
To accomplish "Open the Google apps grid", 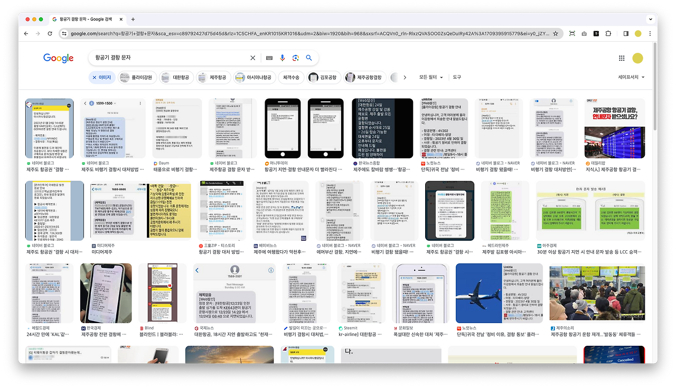I will click(x=622, y=58).
